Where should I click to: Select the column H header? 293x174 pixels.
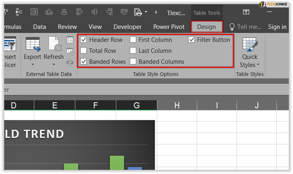point(177,105)
